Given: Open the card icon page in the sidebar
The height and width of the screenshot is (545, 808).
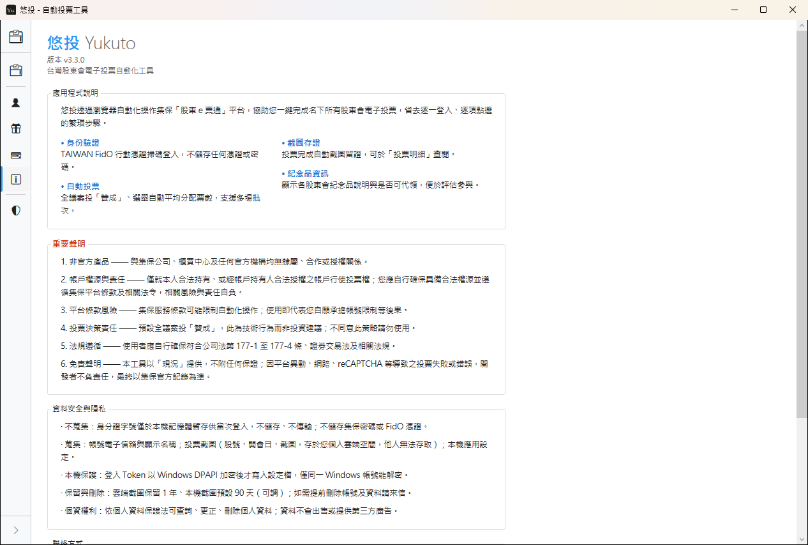Looking at the screenshot, I should click(x=16, y=155).
